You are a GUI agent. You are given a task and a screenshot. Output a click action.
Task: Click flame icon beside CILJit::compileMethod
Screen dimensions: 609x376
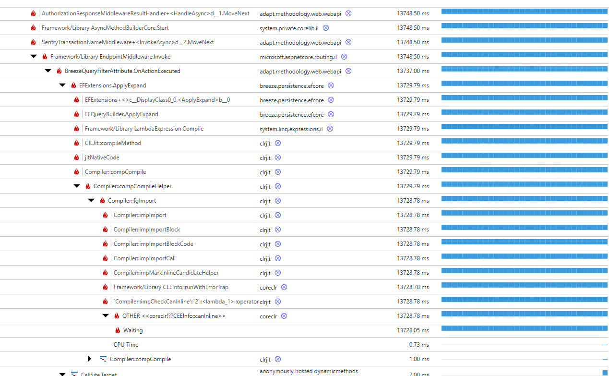click(x=76, y=143)
